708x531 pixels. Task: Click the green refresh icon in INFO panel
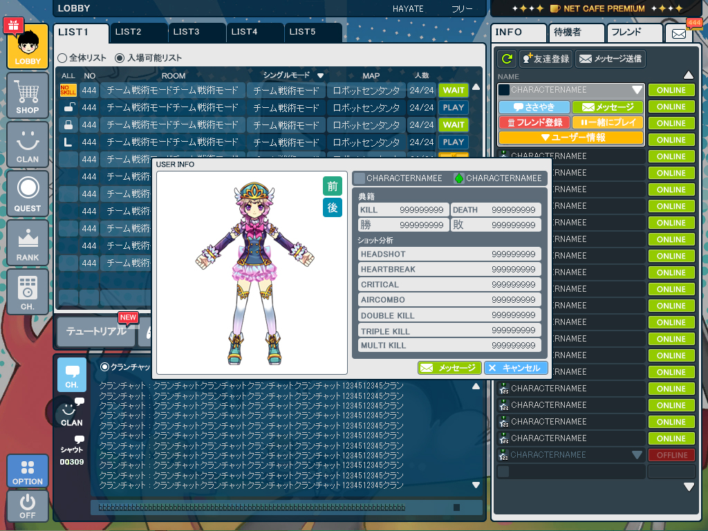[507, 59]
